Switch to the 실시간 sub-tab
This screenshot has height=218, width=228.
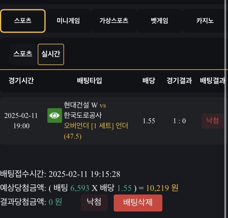51,54
